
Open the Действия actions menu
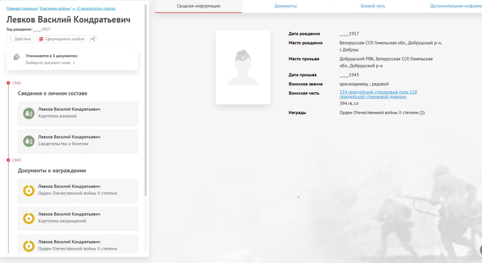point(20,39)
